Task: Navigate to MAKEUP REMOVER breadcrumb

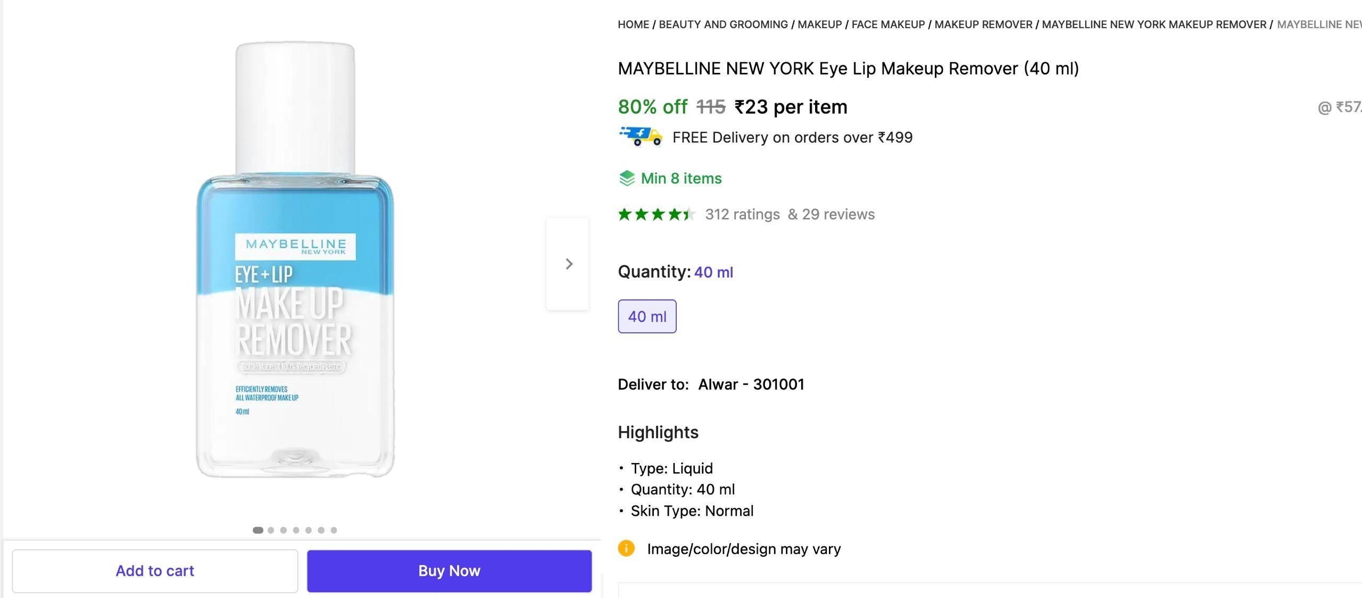Action: pos(984,24)
